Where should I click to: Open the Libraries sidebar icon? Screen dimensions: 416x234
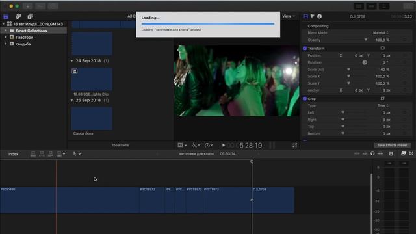point(6,16)
